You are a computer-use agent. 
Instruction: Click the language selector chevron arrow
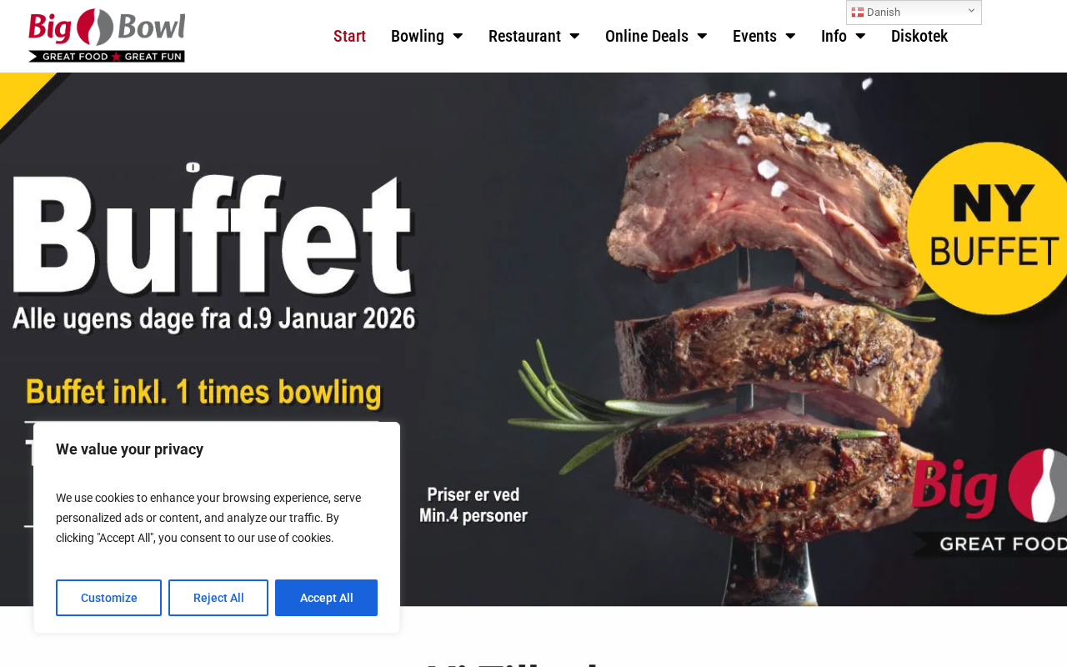click(971, 11)
